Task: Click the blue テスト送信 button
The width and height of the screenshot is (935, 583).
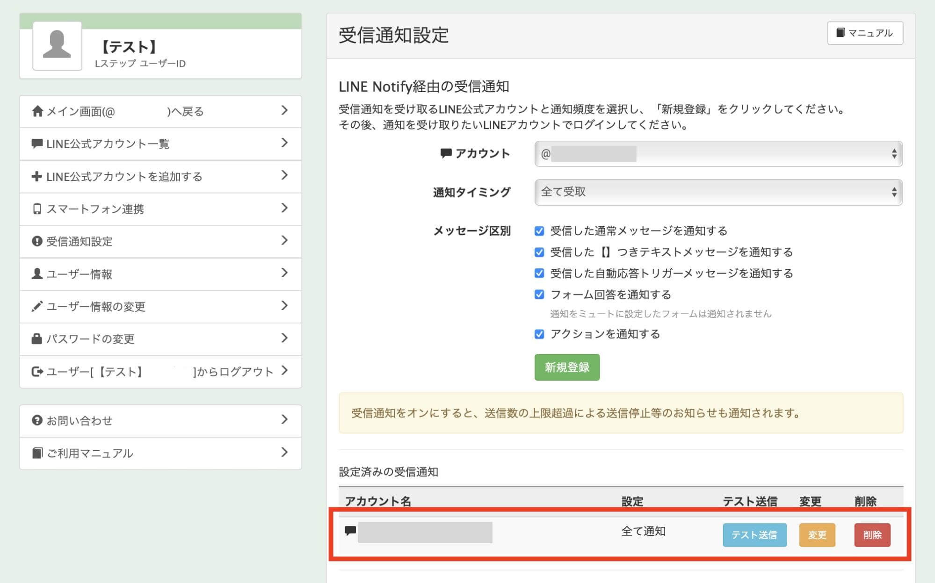Action: tap(754, 535)
